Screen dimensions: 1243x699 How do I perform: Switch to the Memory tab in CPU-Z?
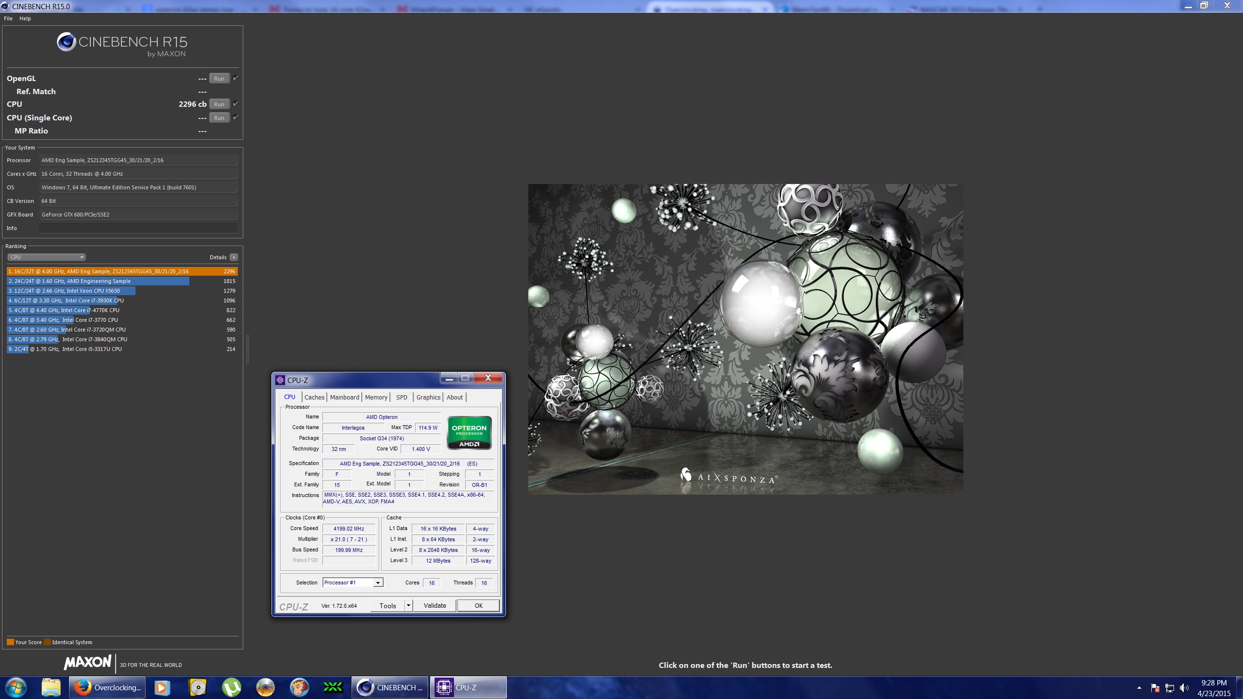click(x=376, y=397)
